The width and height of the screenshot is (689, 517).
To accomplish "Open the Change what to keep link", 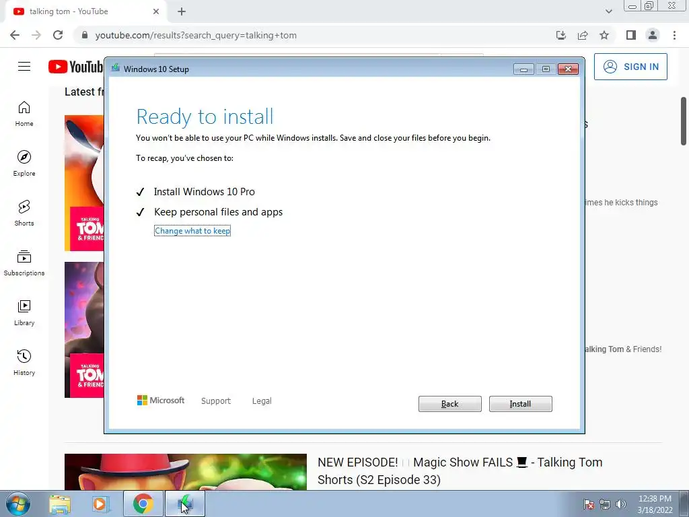I will tap(192, 231).
